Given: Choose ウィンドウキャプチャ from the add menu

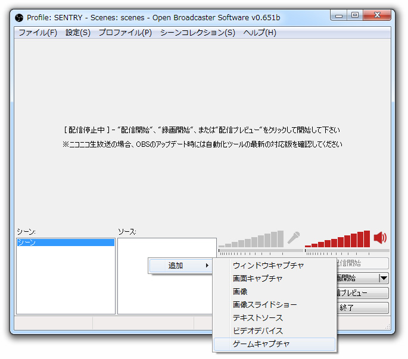Looking at the screenshot, I should pos(275,265).
